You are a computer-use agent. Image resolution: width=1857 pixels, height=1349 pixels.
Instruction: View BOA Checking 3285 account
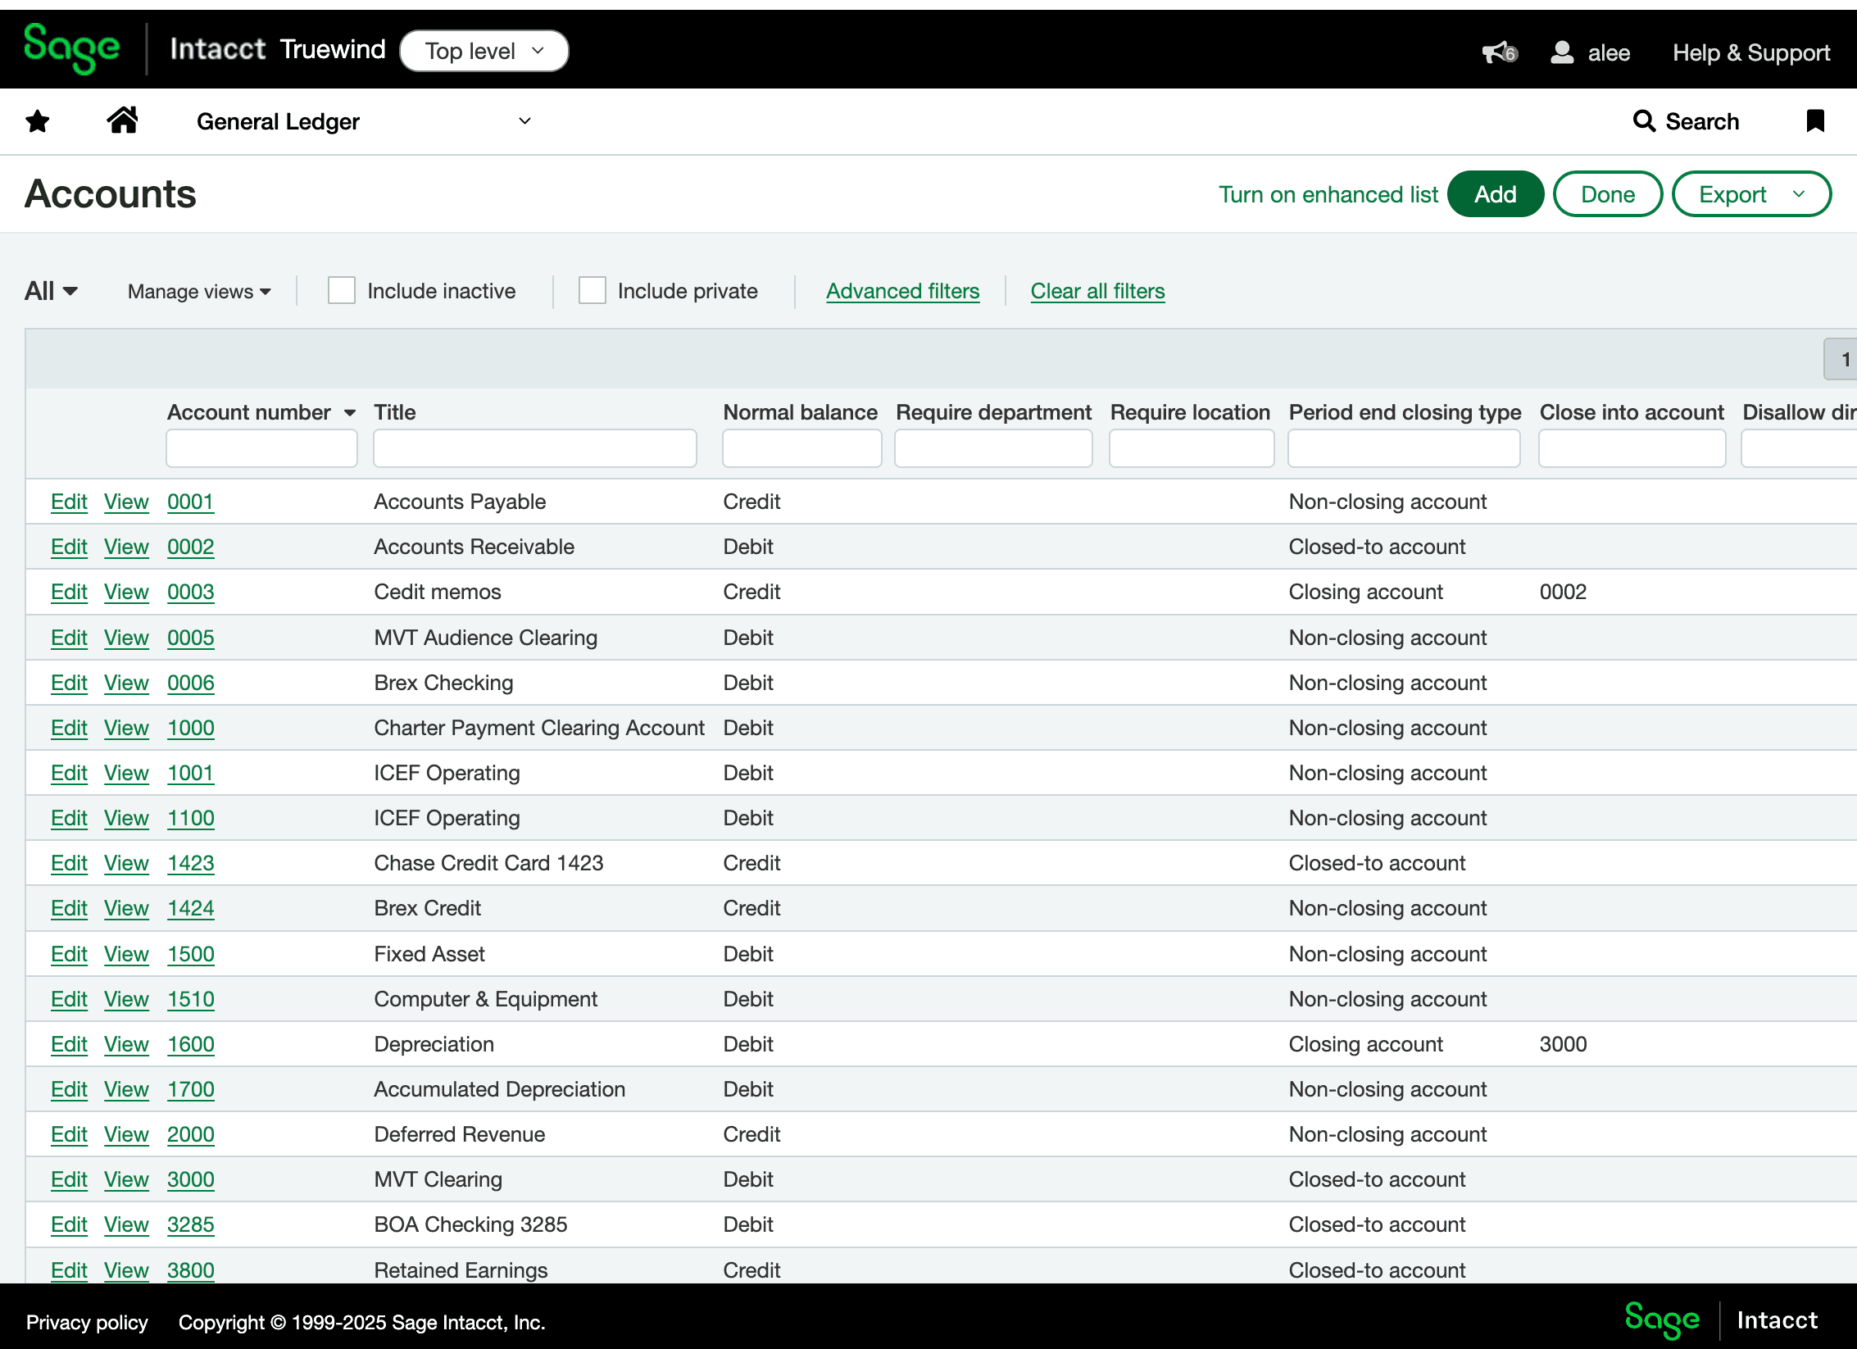126,1224
